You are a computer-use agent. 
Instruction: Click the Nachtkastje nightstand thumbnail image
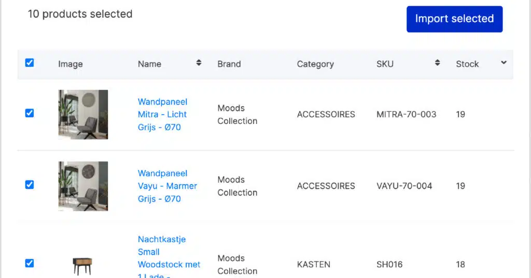click(x=82, y=266)
